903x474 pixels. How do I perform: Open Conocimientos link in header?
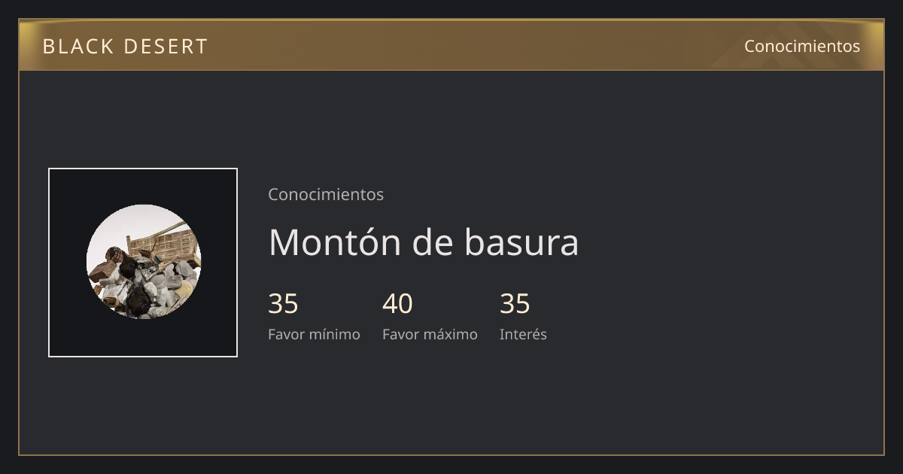802,46
